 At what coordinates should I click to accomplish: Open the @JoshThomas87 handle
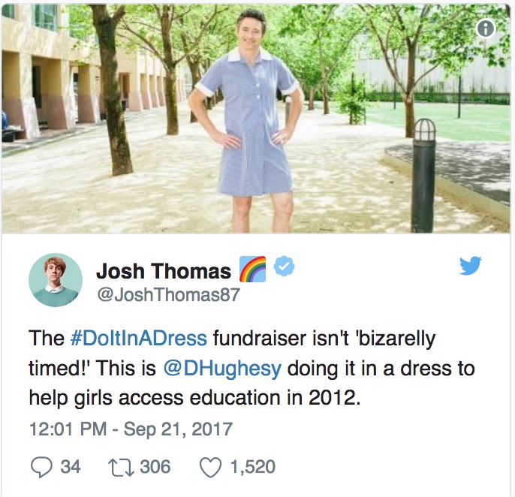168,294
